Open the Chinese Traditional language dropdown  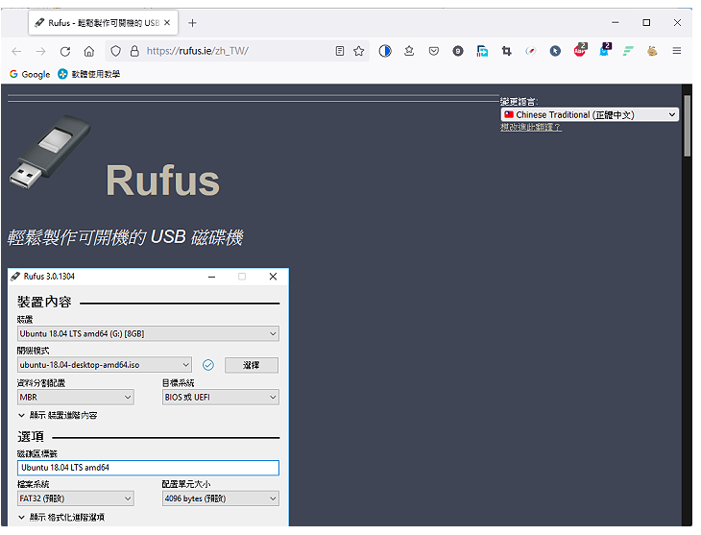(590, 115)
